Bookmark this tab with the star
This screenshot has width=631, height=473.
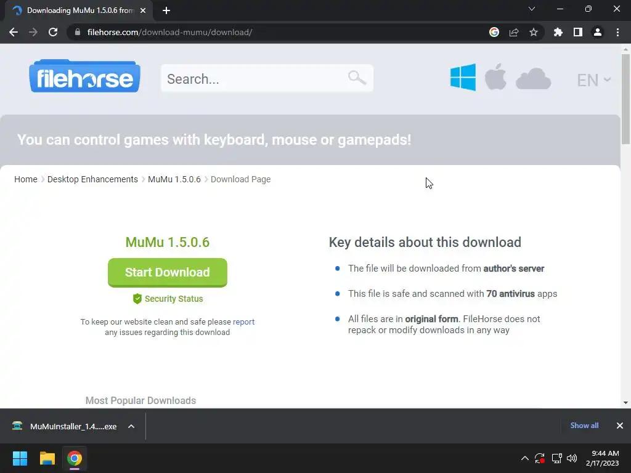[534, 32]
